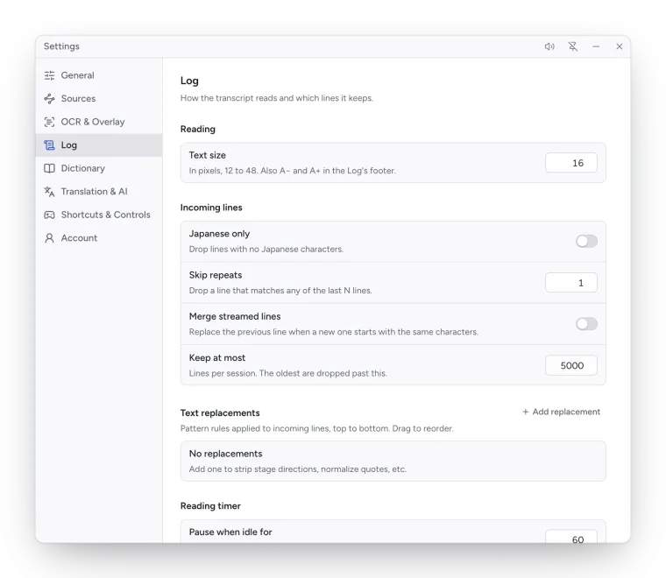
Task: Click the Log page heading
Action: coord(189,81)
